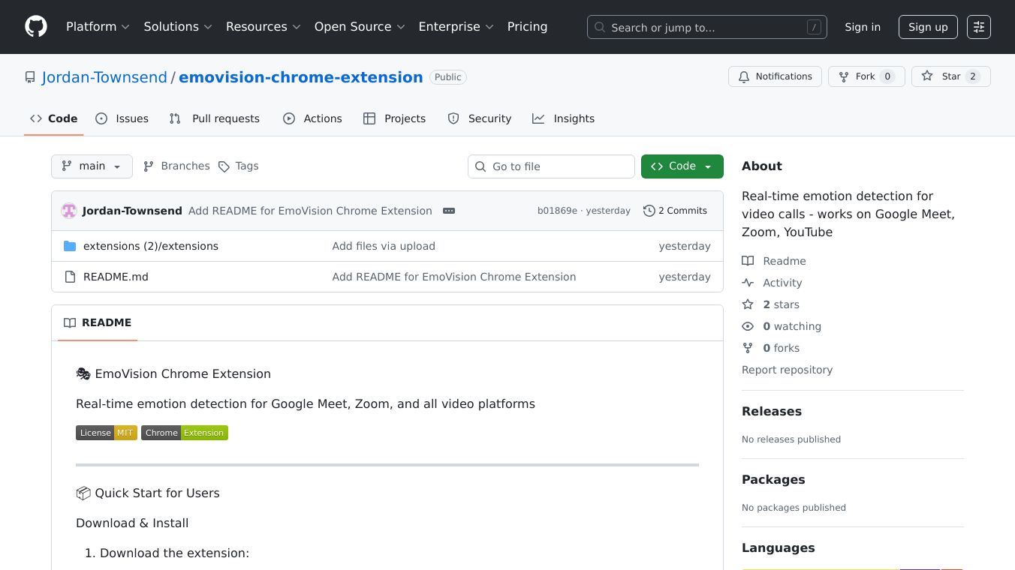Open the command palette icon next to Sign up
The height and width of the screenshot is (570, 1015).
point(979,27)
